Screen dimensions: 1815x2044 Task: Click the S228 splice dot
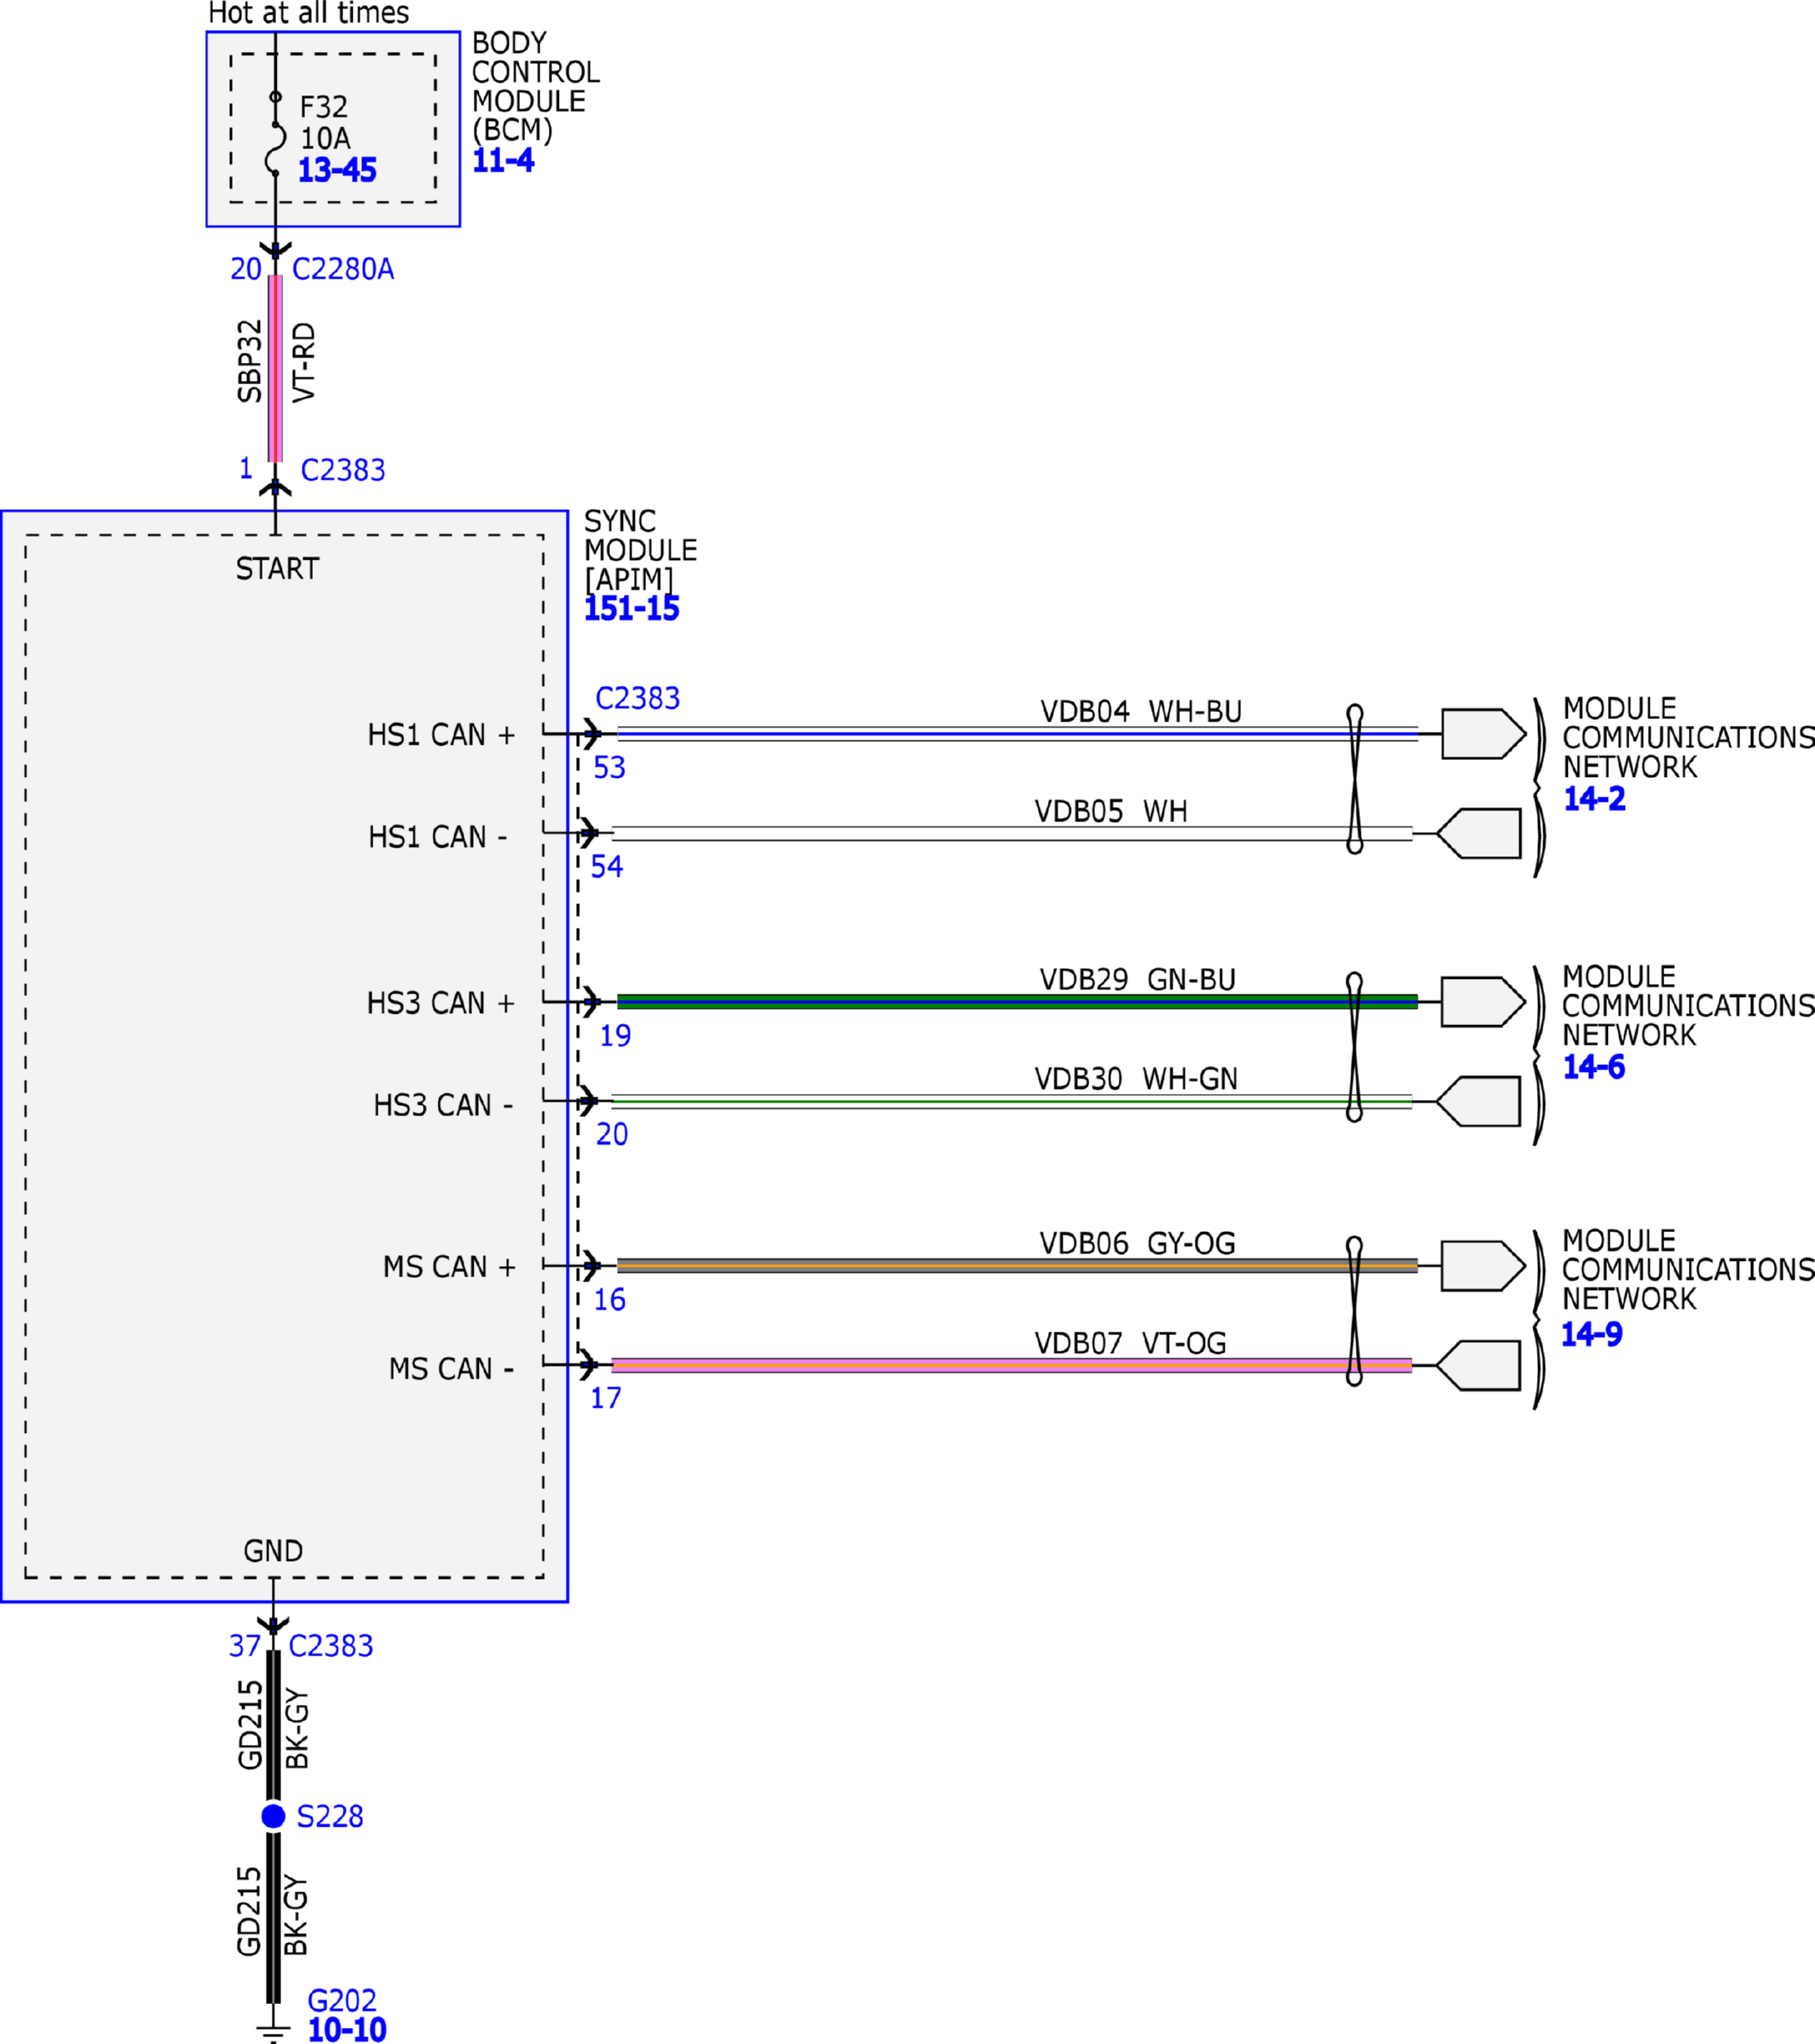(x=273, y=1816)
